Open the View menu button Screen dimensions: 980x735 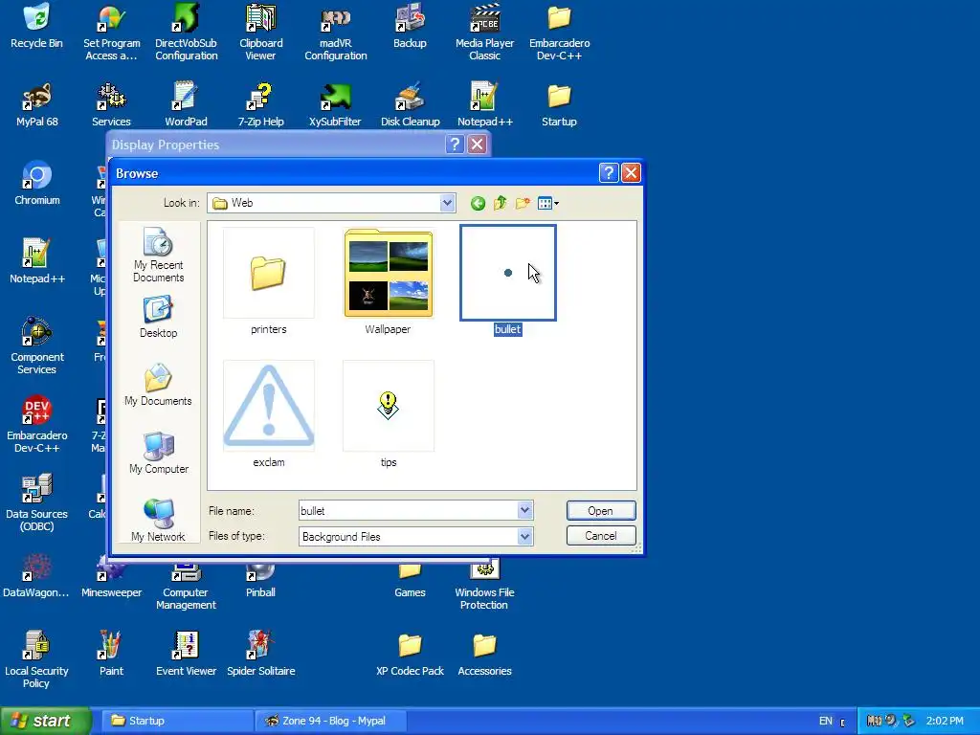(x=548, y=203)
